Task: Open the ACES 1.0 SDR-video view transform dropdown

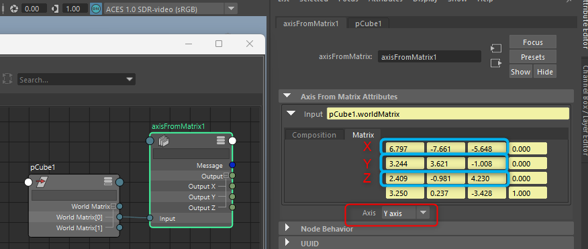Action: [232, 9]
